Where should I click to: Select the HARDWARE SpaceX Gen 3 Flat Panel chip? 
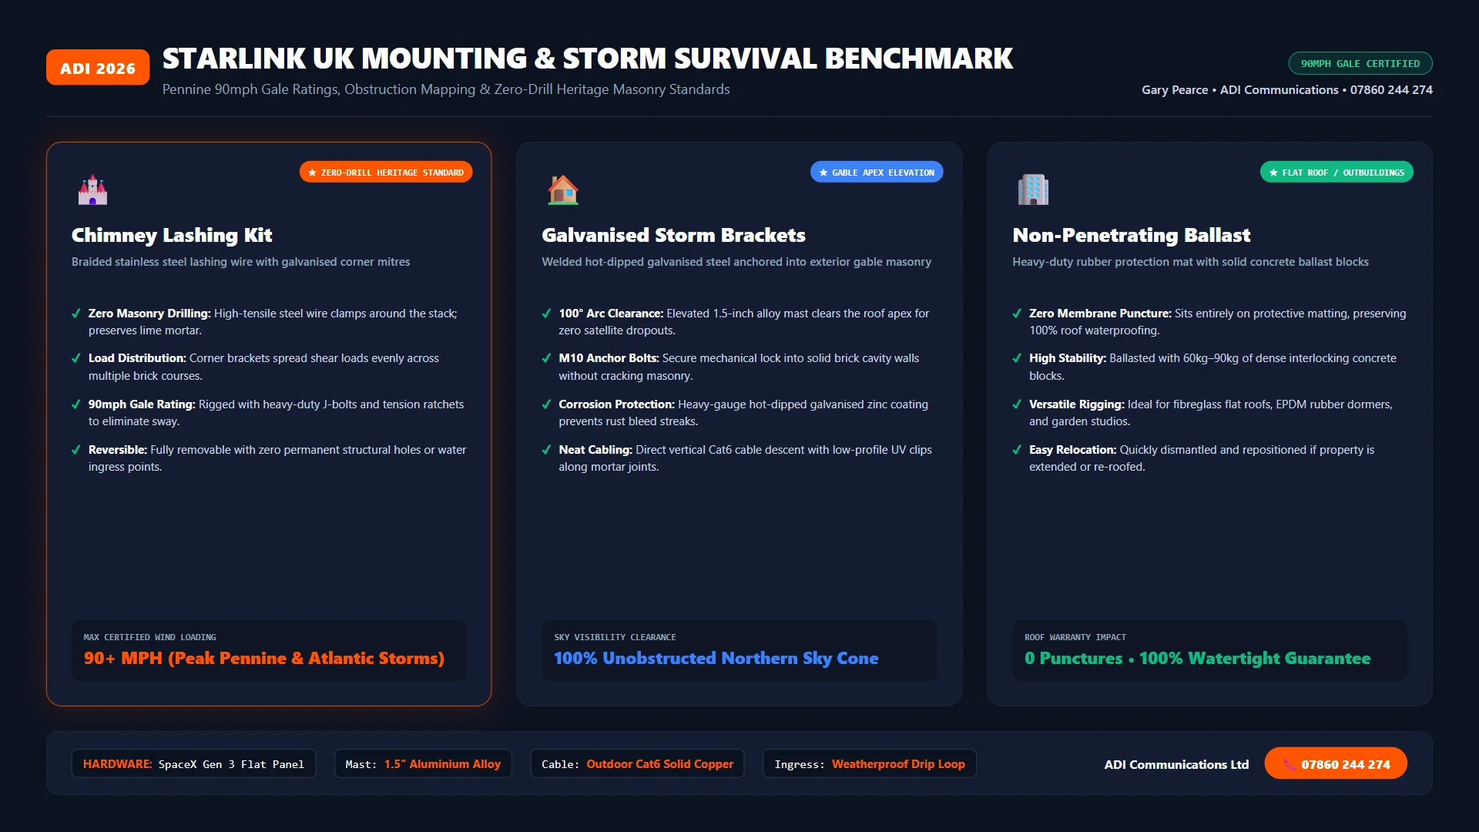point(193,764)
